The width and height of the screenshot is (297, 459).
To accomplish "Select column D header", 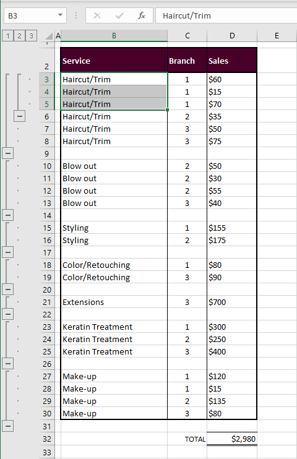I will click(232, 36).
